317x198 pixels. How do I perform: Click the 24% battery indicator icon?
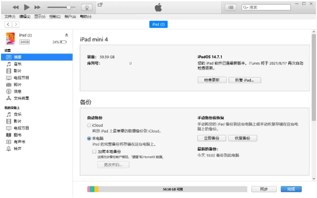[63, 42]
